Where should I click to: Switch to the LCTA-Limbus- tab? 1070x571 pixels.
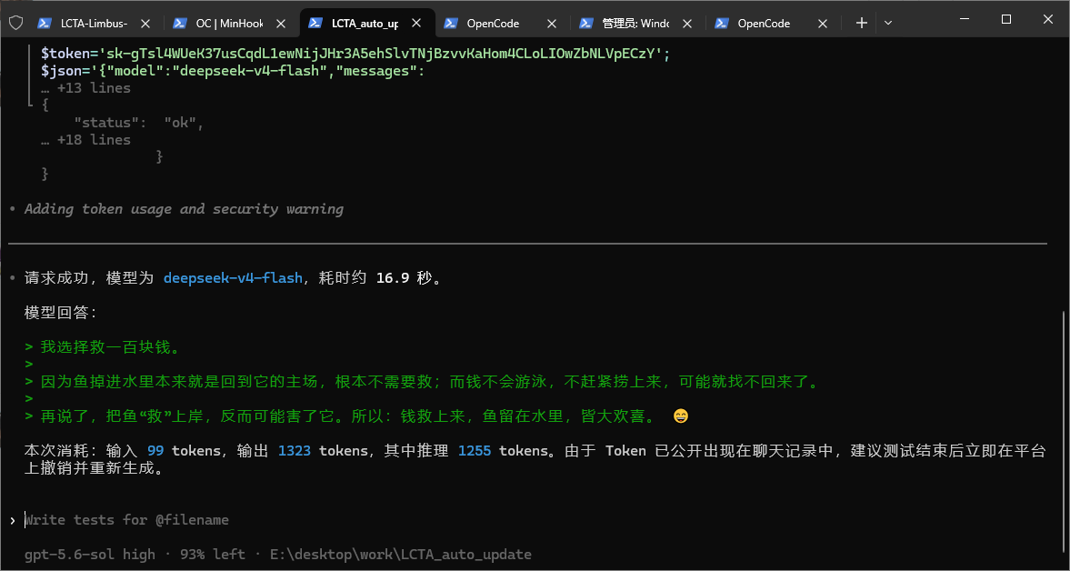pos(95,24)
